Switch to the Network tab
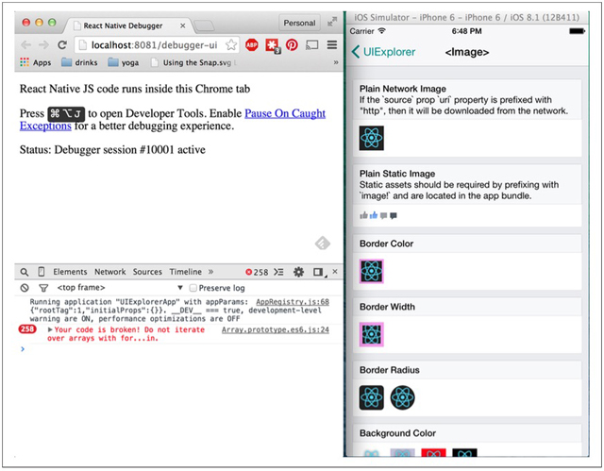Viewport: 604px width, 471px height. (x=109, y=272)
